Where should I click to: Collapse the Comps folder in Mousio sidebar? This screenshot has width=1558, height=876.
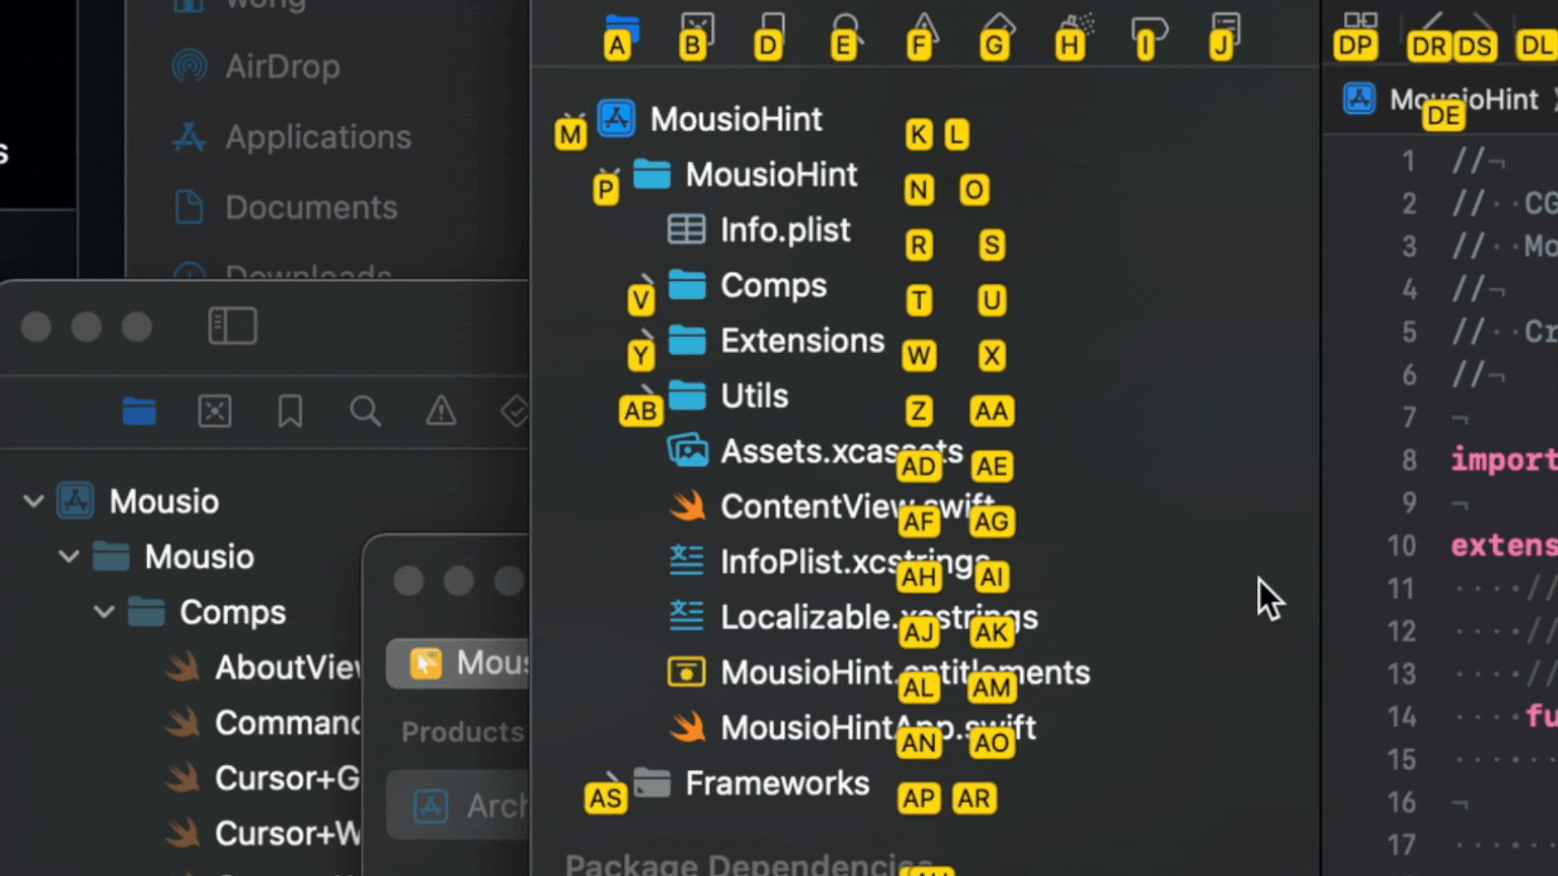click(103, 612)
